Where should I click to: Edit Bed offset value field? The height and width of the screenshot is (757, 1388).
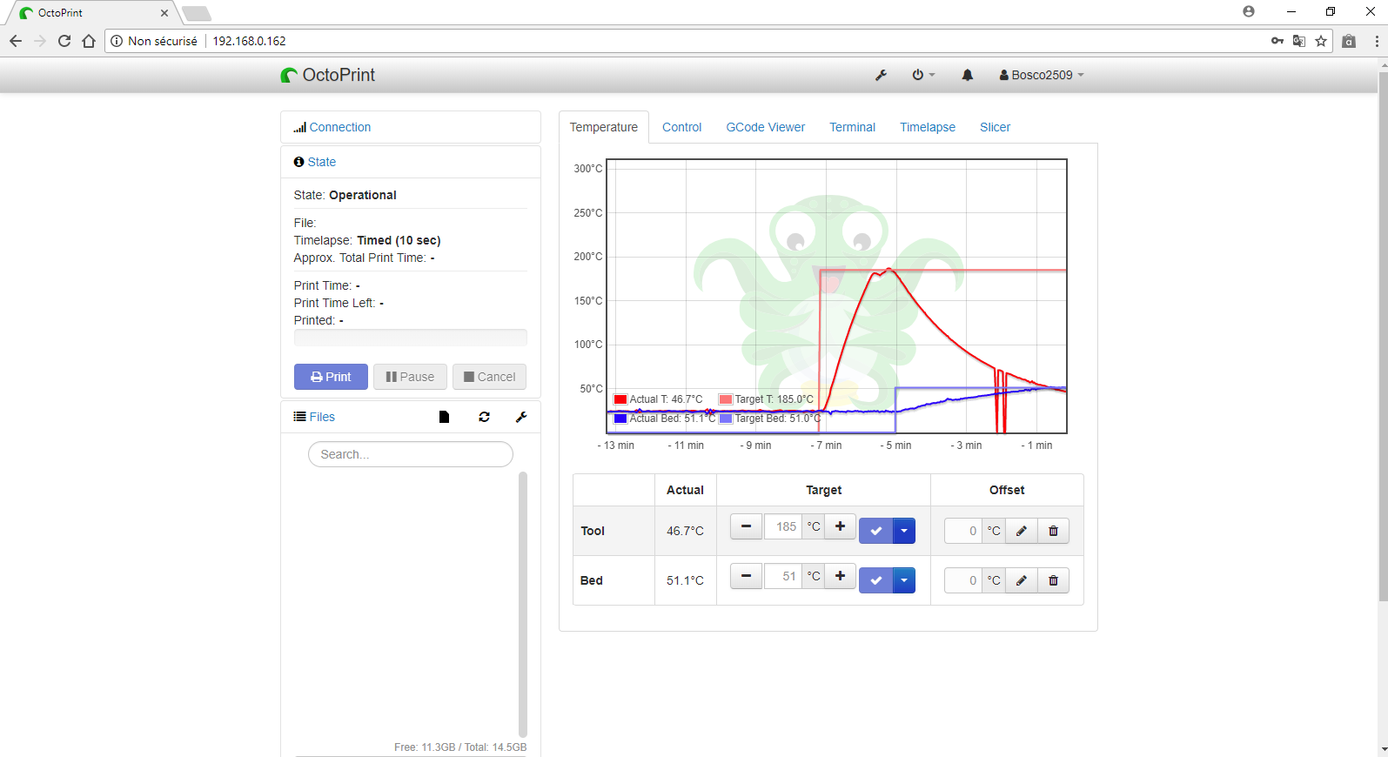(x=964, y=580)
